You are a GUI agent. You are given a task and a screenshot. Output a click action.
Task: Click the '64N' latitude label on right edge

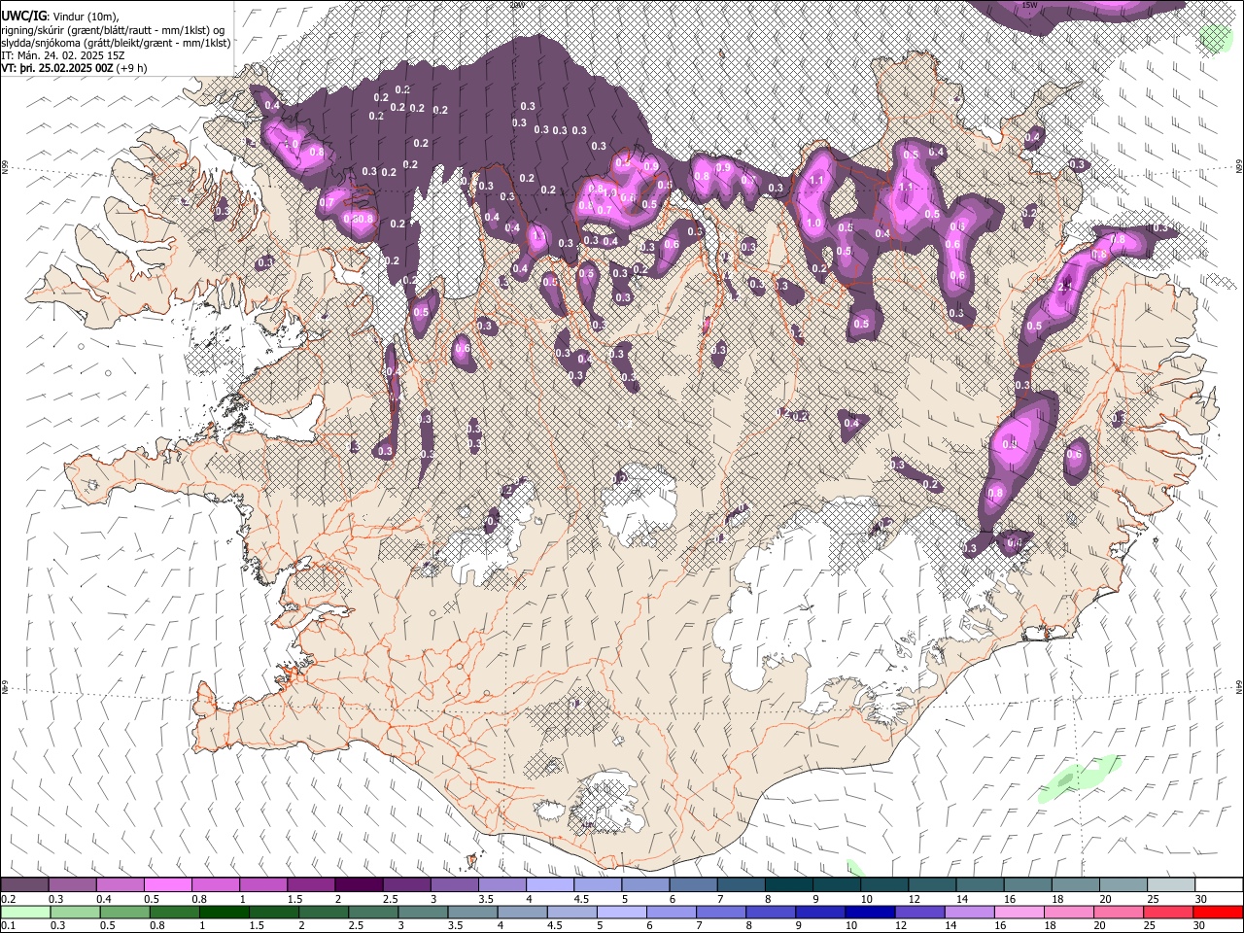[1239, 687]
